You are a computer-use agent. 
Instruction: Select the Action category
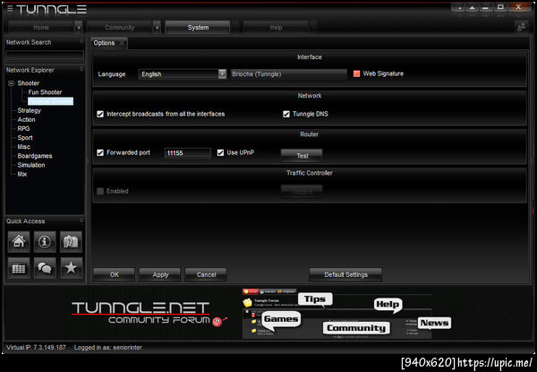(26, 119)
